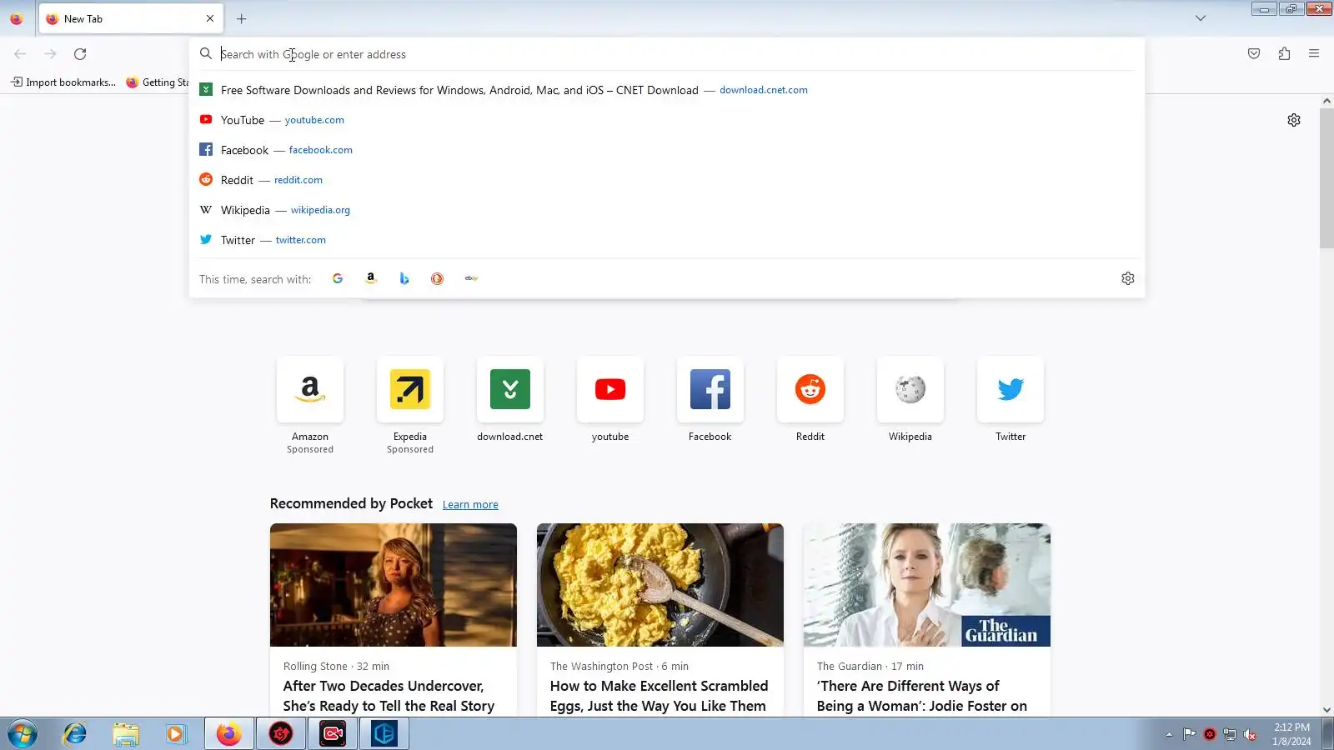Reload the current page
Image resolution: width=1334 pixels, height=750 pixels.
click(80, 53)
